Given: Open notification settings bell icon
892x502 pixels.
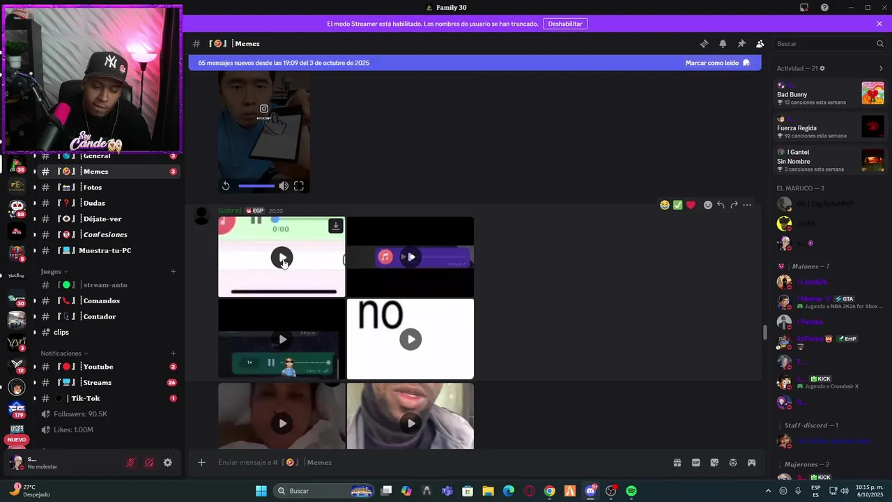Looking at the screenshot, I should click(723, 44).
